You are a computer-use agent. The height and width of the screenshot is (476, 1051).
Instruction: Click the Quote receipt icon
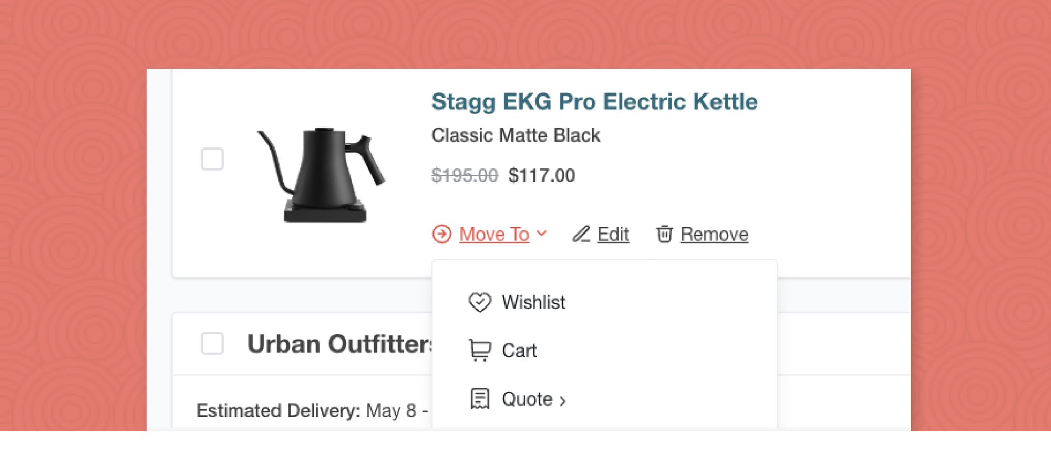point(480,399)
